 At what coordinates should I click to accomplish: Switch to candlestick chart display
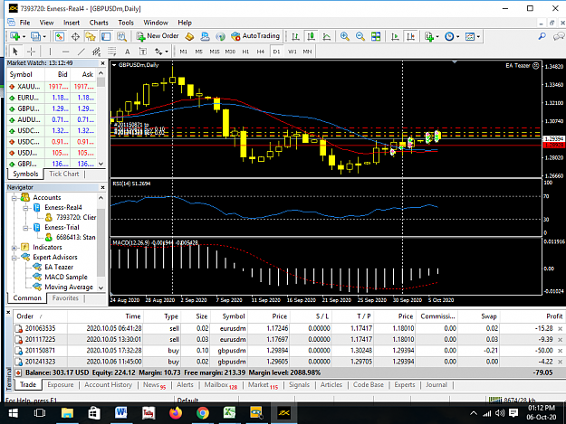(x=311, y=36)
